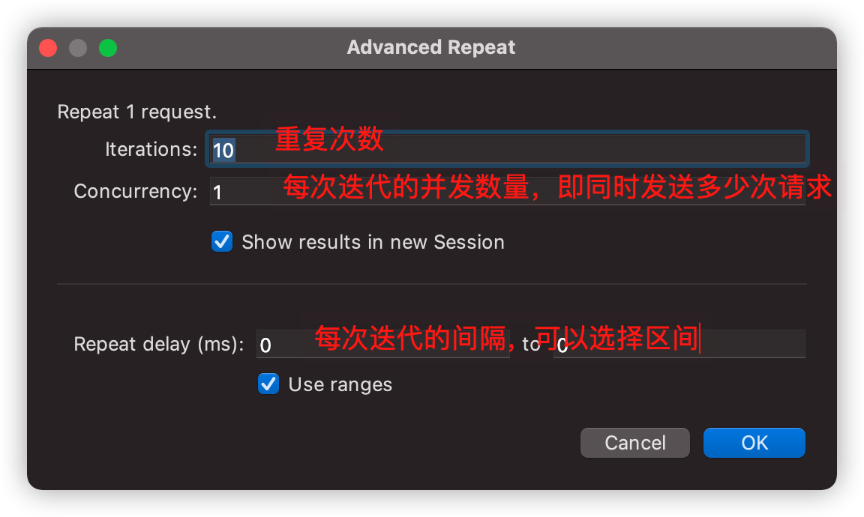Select the first Repeat delay value field
Viewport: 864px width, 517px height.
coord(382,343)
